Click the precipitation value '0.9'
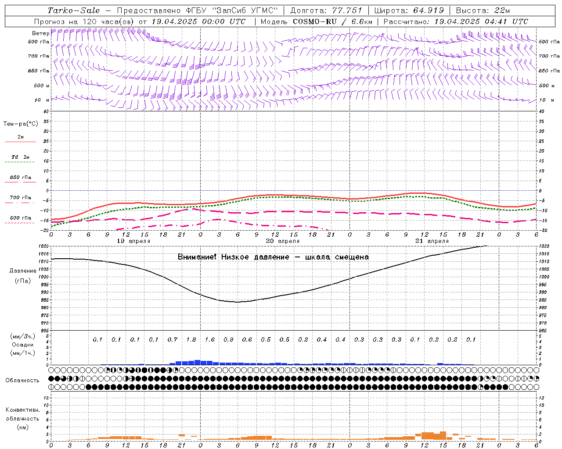The height and width of the screenshot is (449, 562). 228,339
